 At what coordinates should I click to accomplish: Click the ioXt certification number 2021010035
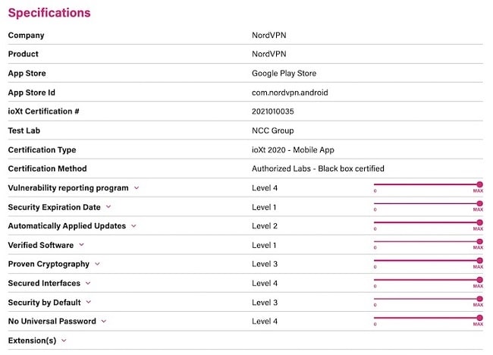pos(272,112)
